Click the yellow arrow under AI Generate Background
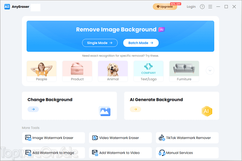 pyautogui.click(x=135, y=109)
